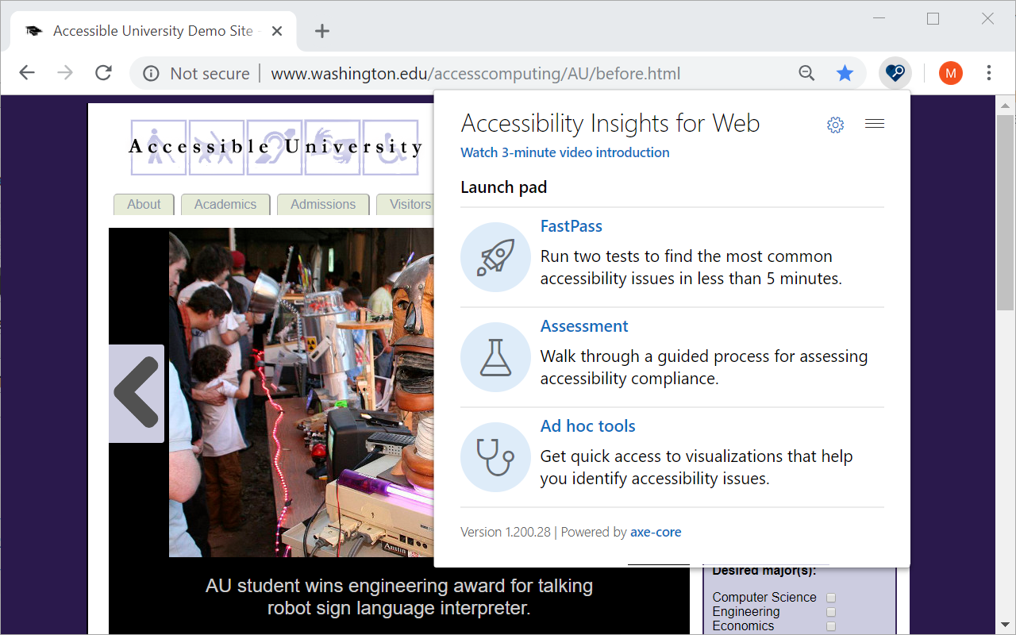This screenshot has height=635, width=1016.
Task: Click the Desired major(s) label
Action: (764, 571)
